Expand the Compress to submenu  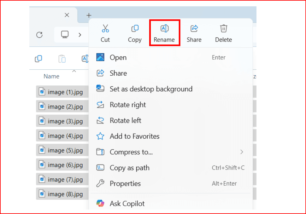(x=242, y=152)
